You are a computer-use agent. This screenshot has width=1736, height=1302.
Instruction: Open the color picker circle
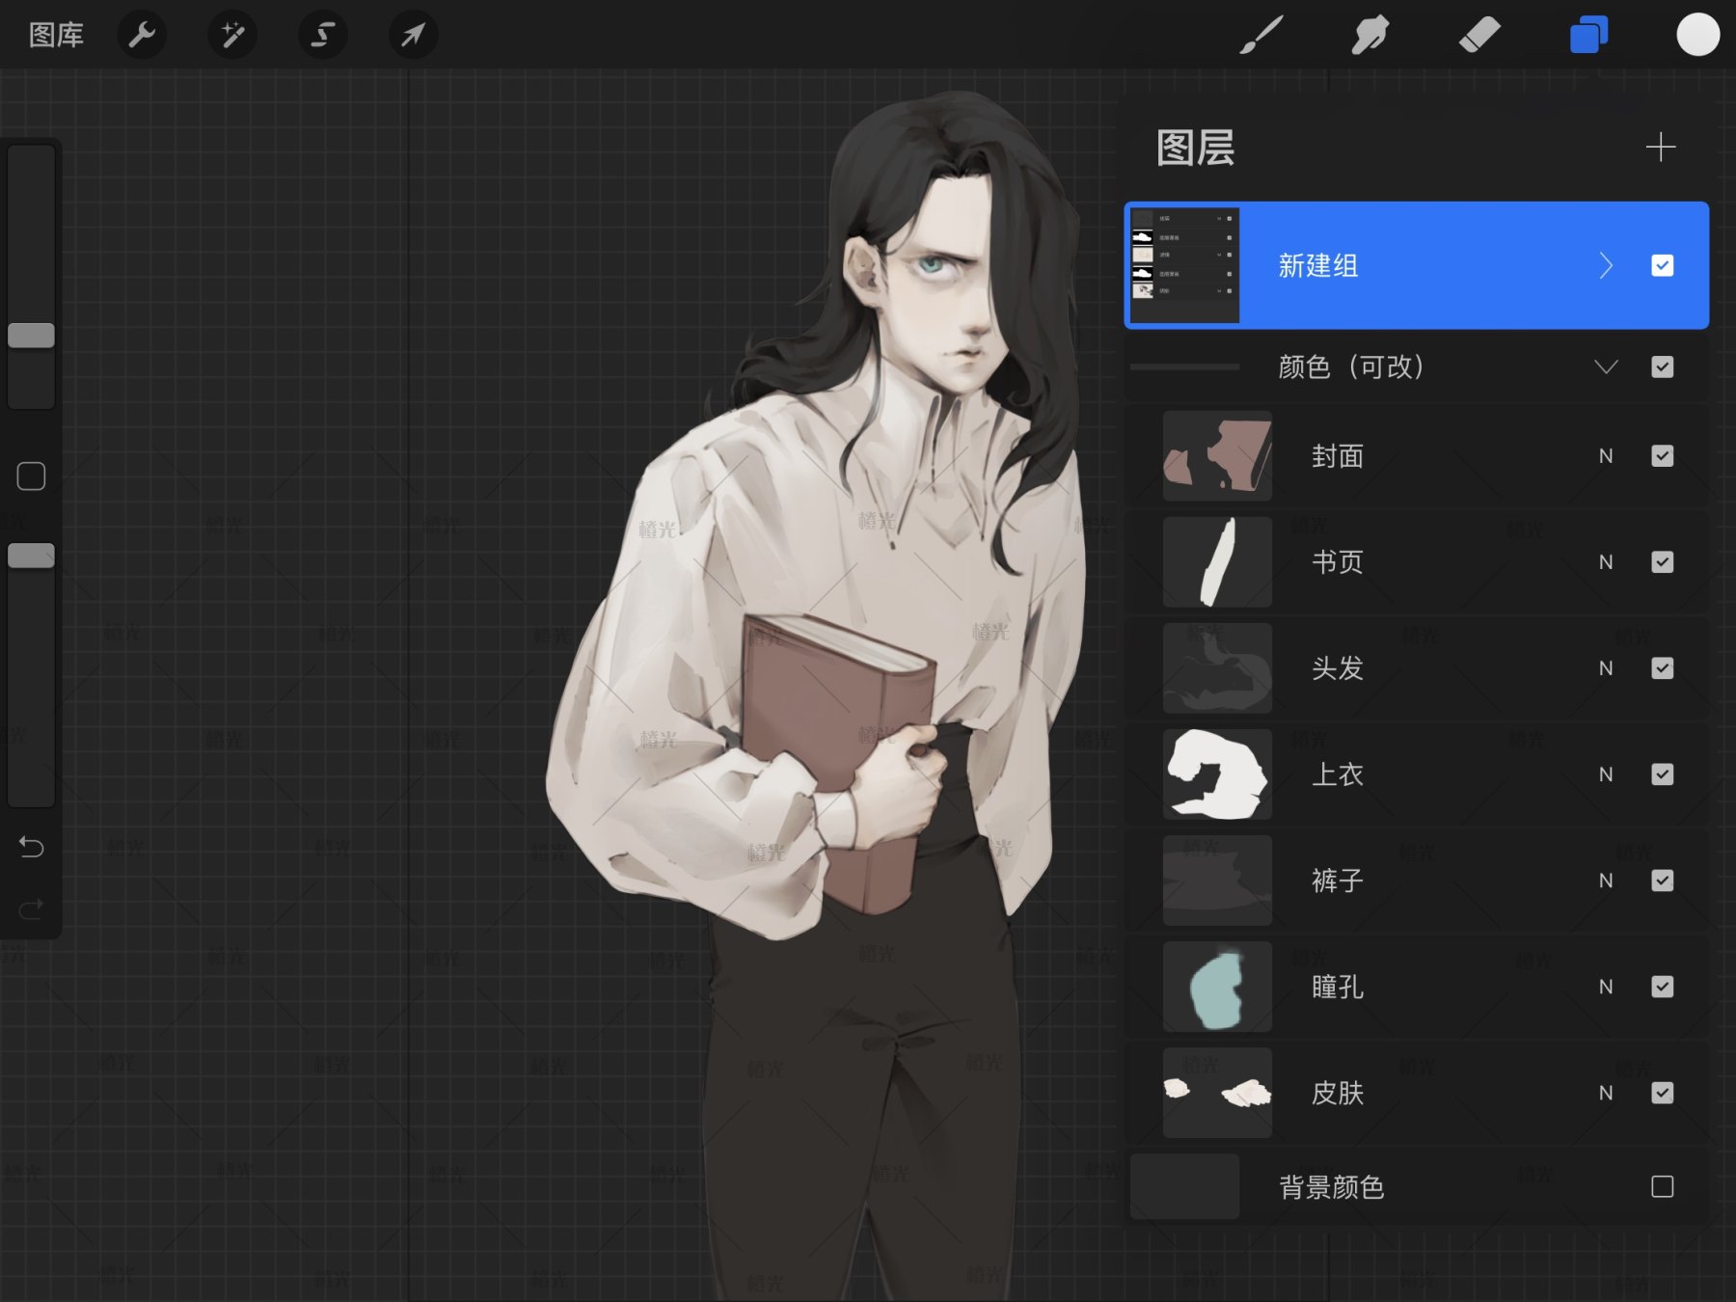tap(1697, 35)
